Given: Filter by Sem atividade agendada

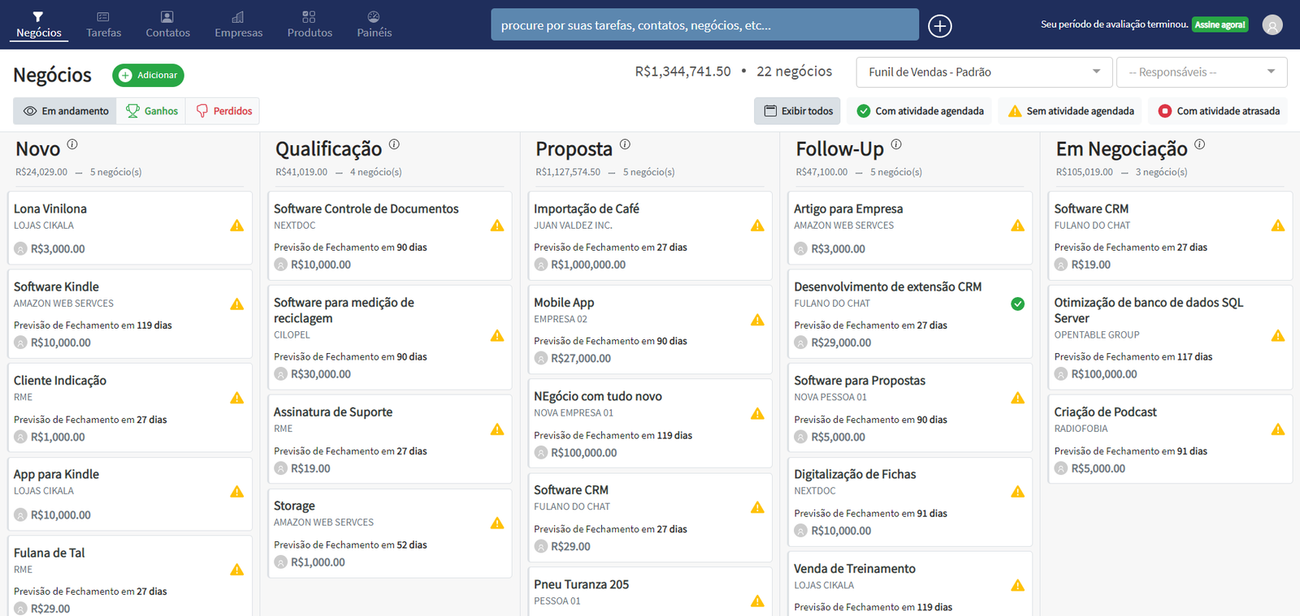Looking at the screenshot, I should (1070, 111).
